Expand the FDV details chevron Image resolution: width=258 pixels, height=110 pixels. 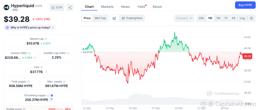tap(46, 72)
